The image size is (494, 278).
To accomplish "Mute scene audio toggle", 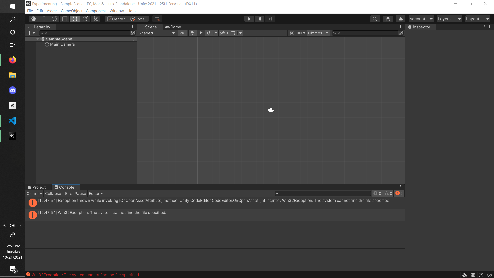I will 201,33.
